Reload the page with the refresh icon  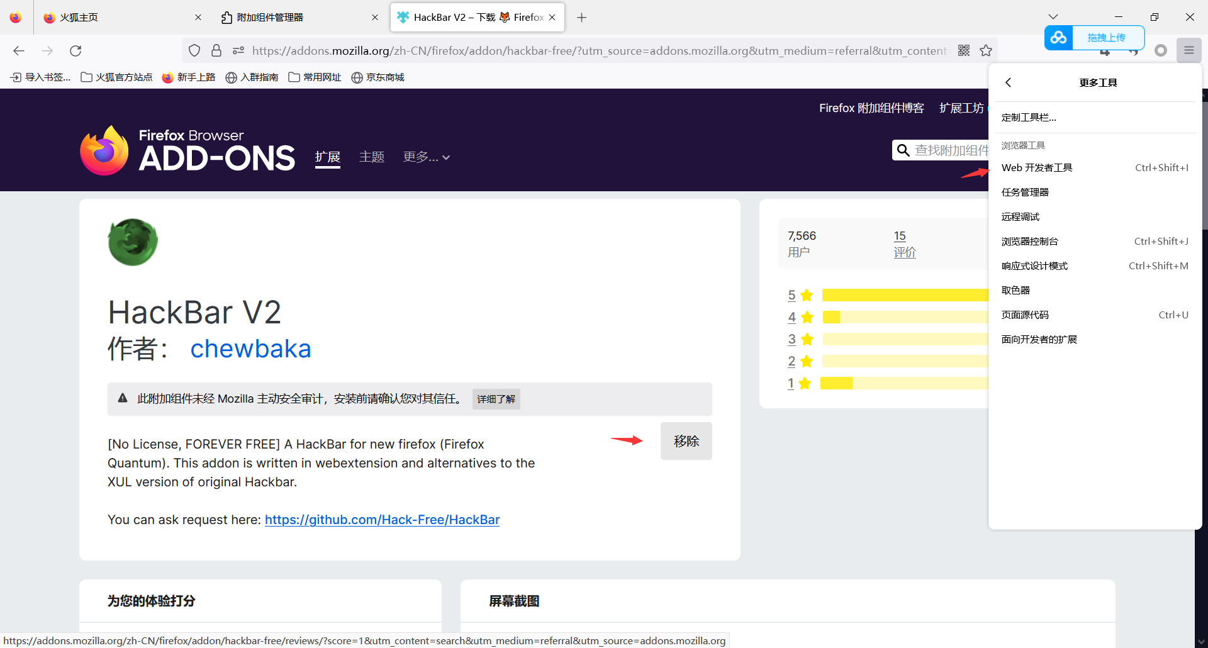[75, 51]
